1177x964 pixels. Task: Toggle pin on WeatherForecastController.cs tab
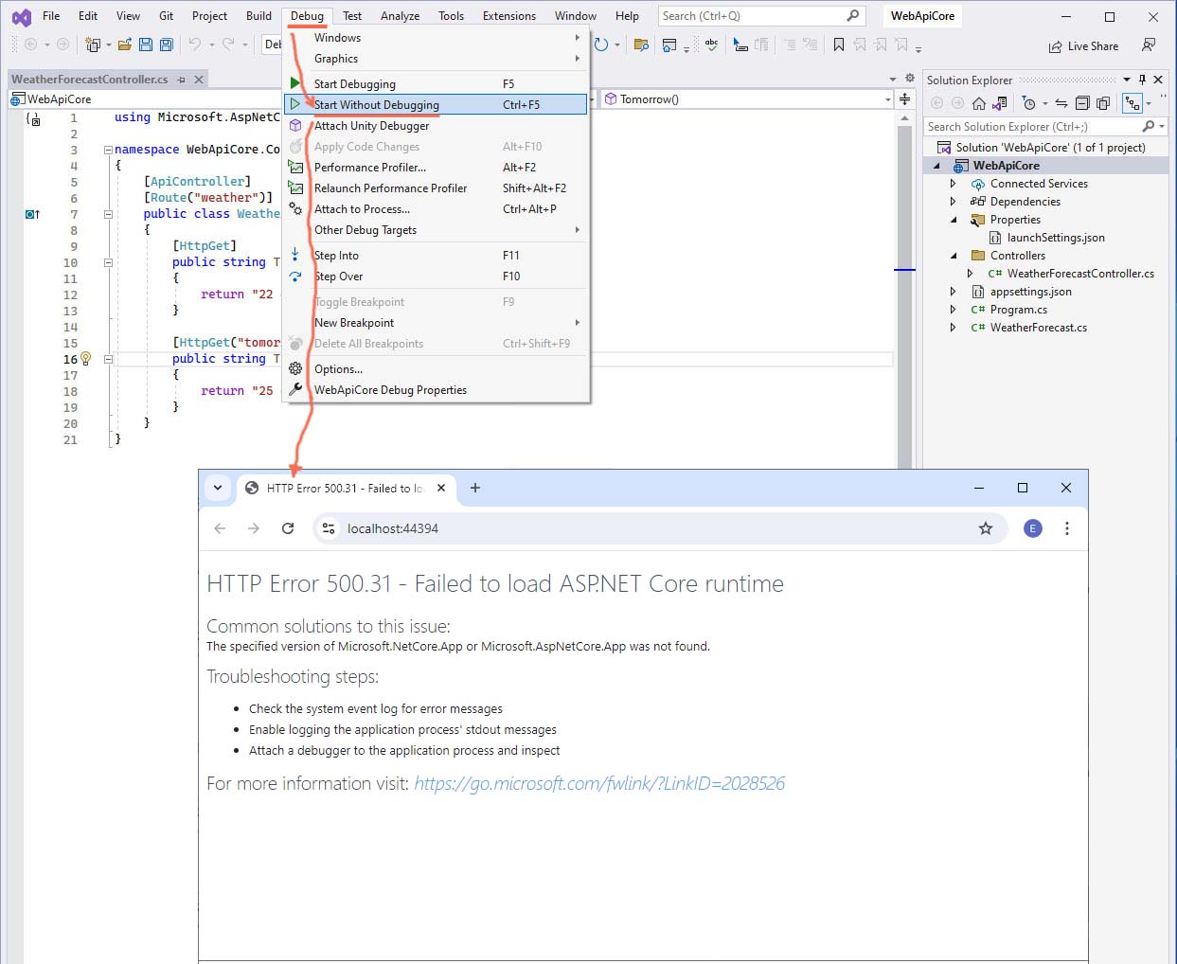pyautogui.click(x=181, y=80)
